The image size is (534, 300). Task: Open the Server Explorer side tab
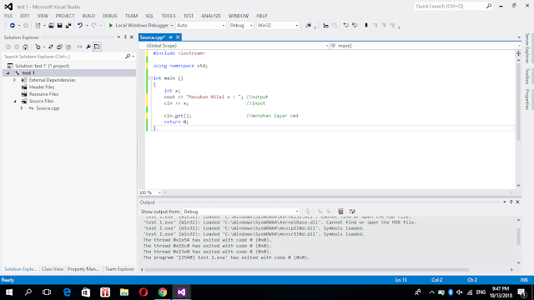[527, 48]
